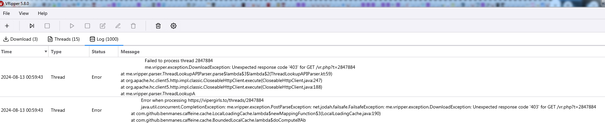Screen dimensions: 605x123
Task: Click the Error status in first log row
Action: [x=97, y=77]
